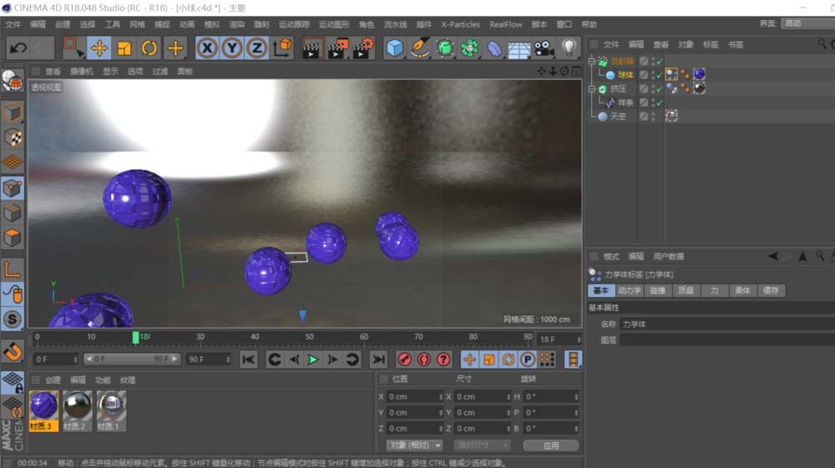835x468 pixels.
Task: Jump to the animation end
Action: (x=378, y=360)
